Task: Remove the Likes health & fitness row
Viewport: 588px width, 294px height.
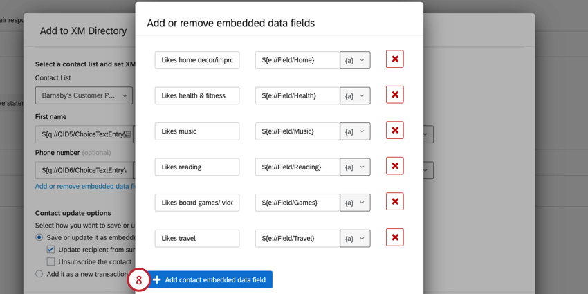Action: 395,95
